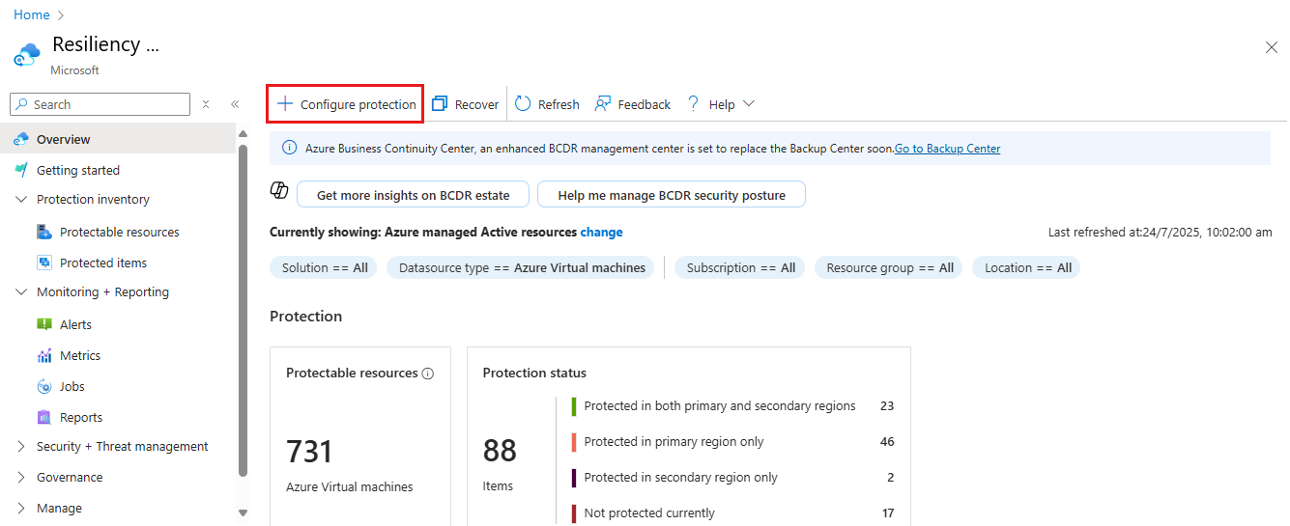Click the Copilot icon beside insights buttons
The image size is (1290, 526).
pyautogui.click(x=279, y=190)
